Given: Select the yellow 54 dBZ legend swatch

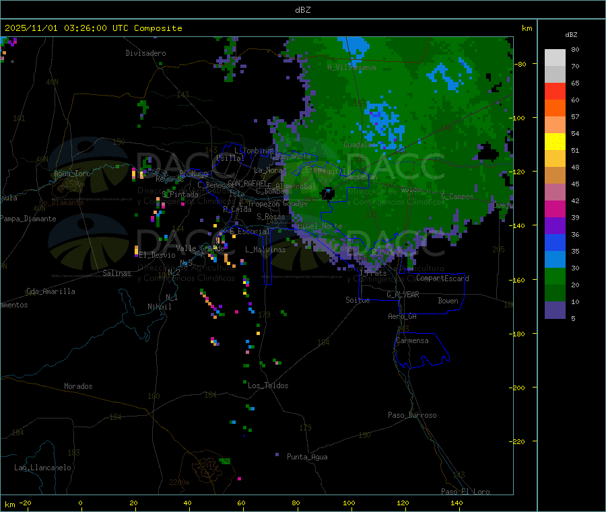Looking at the screenshot, I should [x=555, y=141].
